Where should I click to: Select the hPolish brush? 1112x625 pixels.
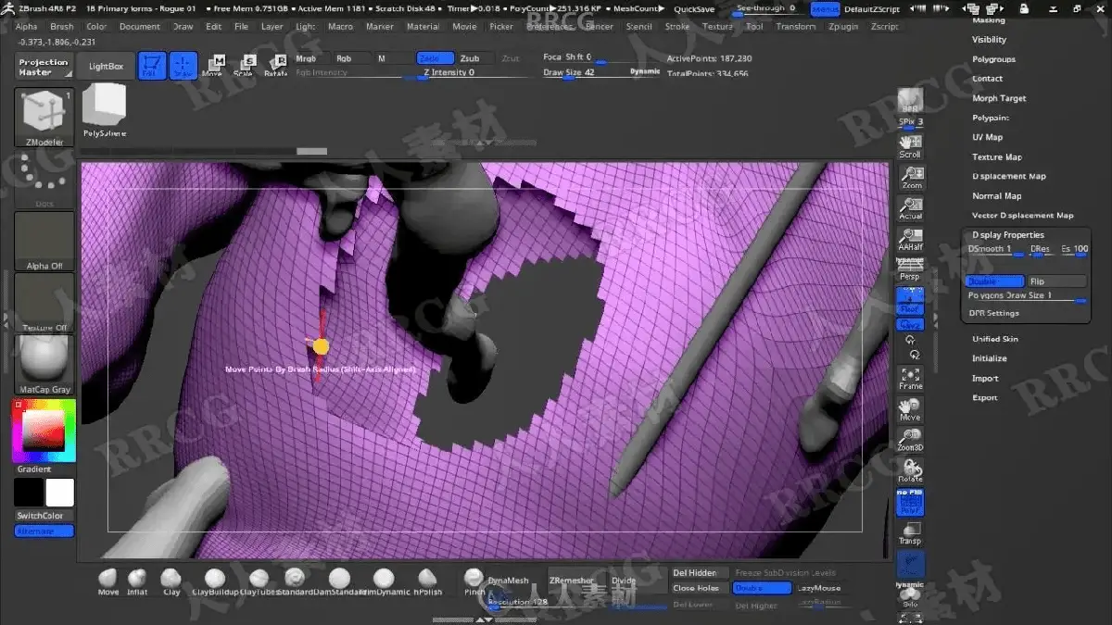(x=427, y=581)
